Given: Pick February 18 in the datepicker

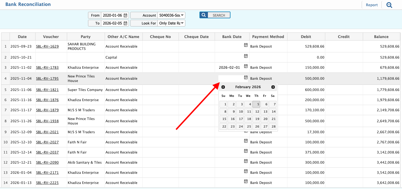Looking at the screenshot, I should coord(248,119).
